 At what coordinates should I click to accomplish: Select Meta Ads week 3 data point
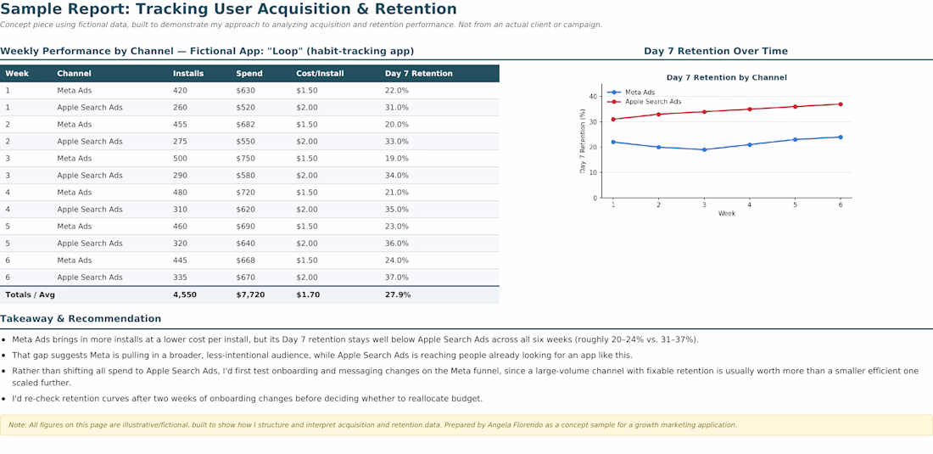pos(704,149)
